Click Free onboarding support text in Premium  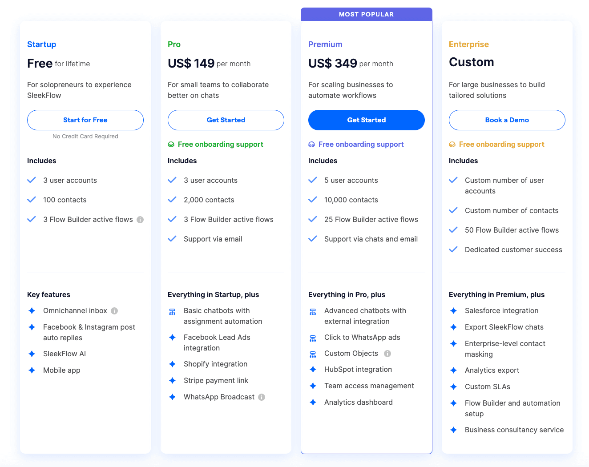click(x=361, y=145)
